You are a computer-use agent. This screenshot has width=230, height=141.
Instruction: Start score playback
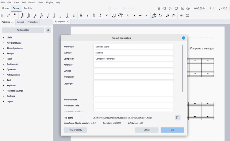click(170, 8)
